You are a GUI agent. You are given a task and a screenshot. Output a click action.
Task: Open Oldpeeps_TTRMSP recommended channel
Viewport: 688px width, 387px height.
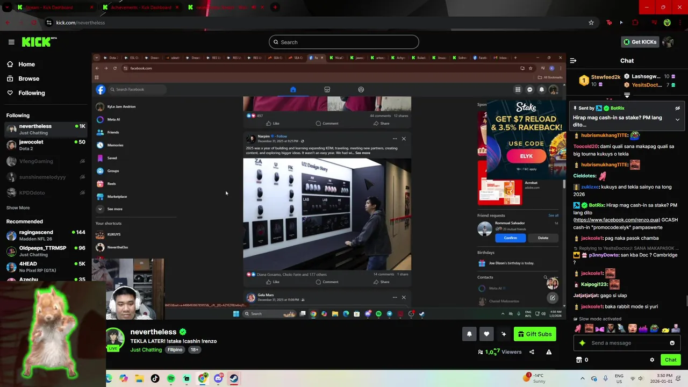tap(46, 251)
